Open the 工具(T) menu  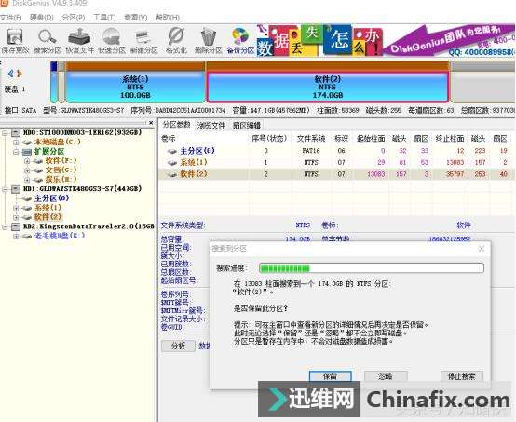(104, 18)
